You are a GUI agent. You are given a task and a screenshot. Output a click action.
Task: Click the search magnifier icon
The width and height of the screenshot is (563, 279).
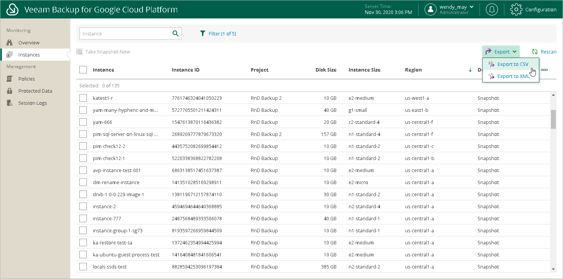pos(175,34)
